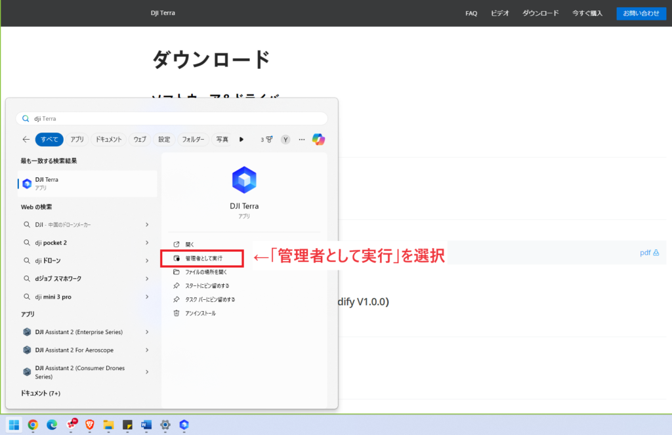Screen dimensions: 672x435
Task: Expand the dji mini 3 pro chevron
Action: coord(147,297)
